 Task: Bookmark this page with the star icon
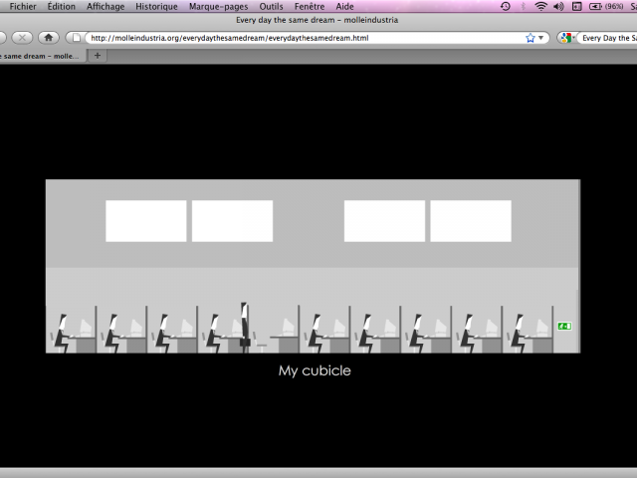[531, 38]
